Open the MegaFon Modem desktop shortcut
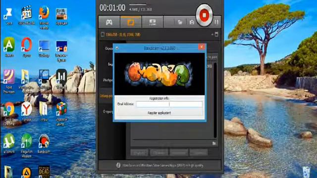This screenshot has height=178, width=317. tap(26, 145)
